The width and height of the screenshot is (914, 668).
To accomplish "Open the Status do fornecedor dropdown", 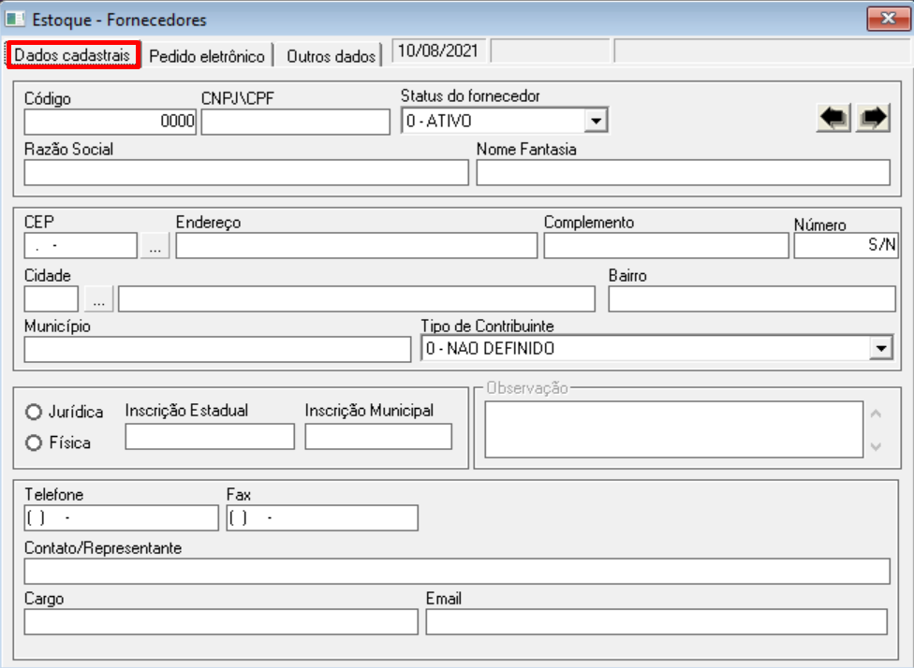I will (596, 121).
